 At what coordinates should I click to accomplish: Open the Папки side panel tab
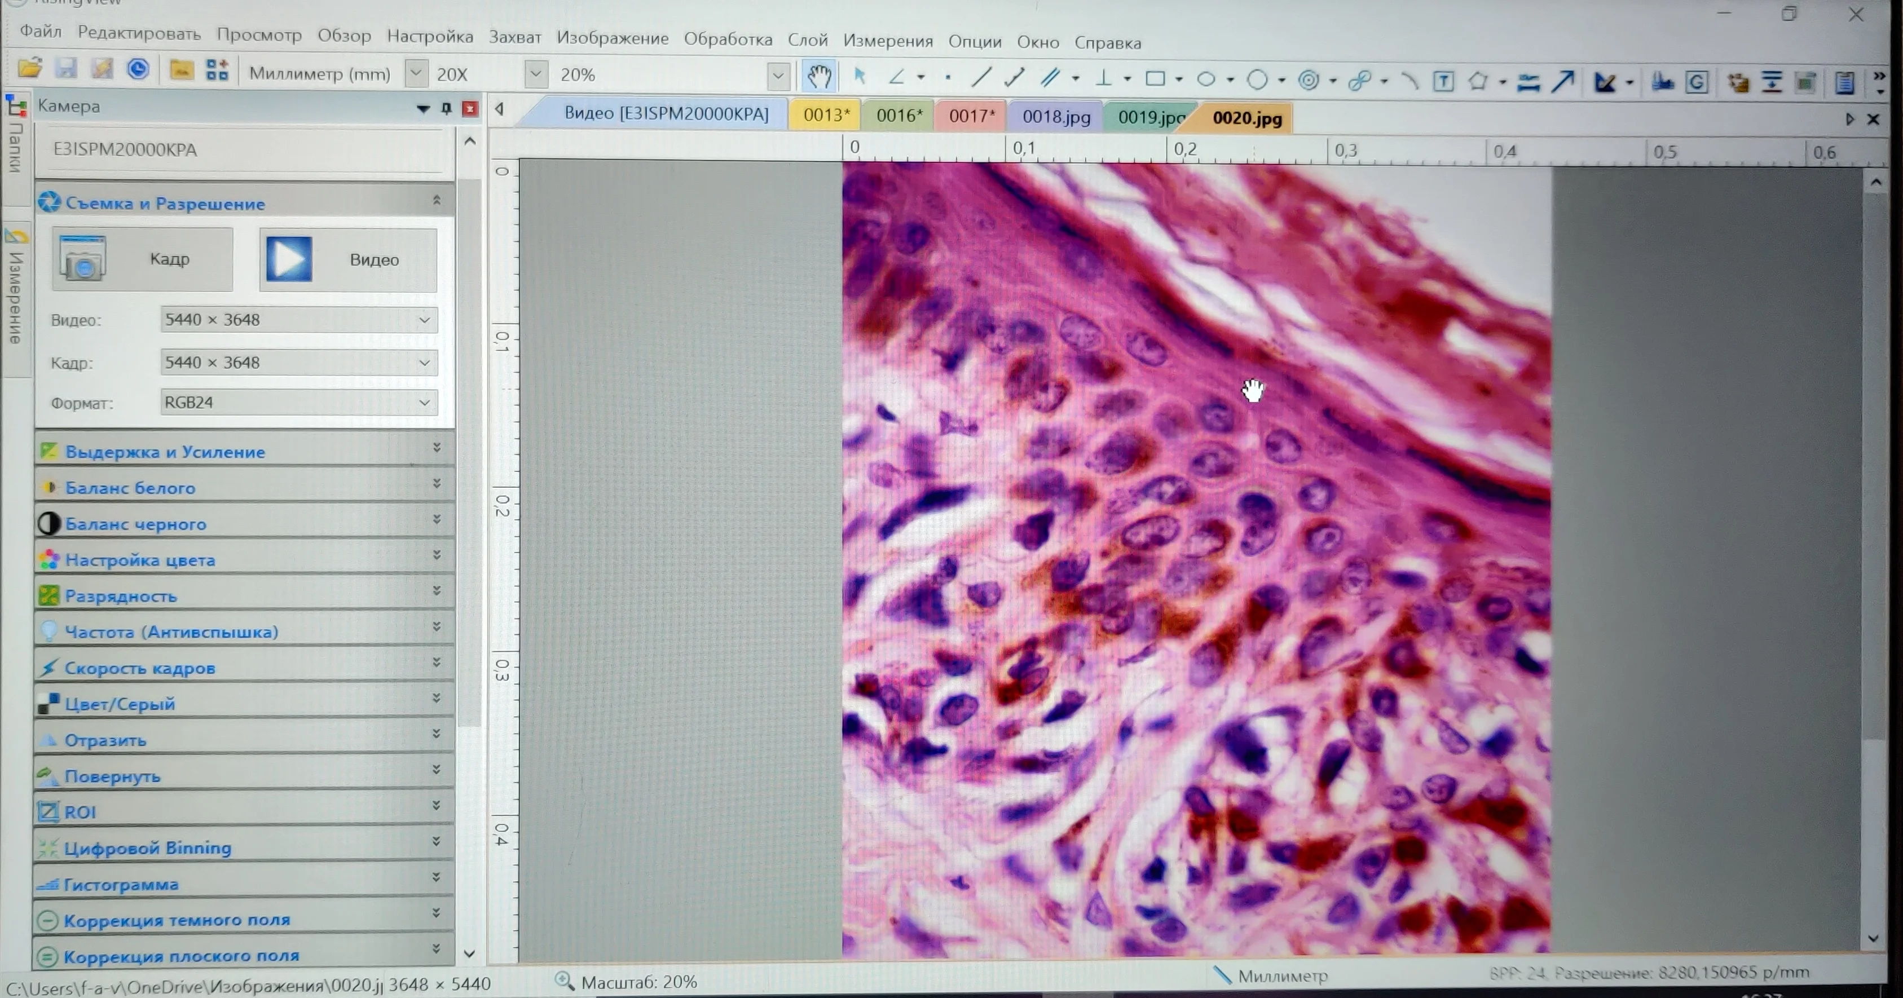coord(16,144)
